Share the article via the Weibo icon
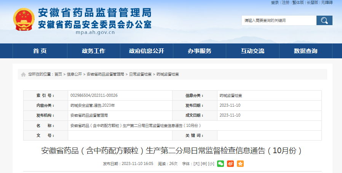 click(x=230, y=163)
